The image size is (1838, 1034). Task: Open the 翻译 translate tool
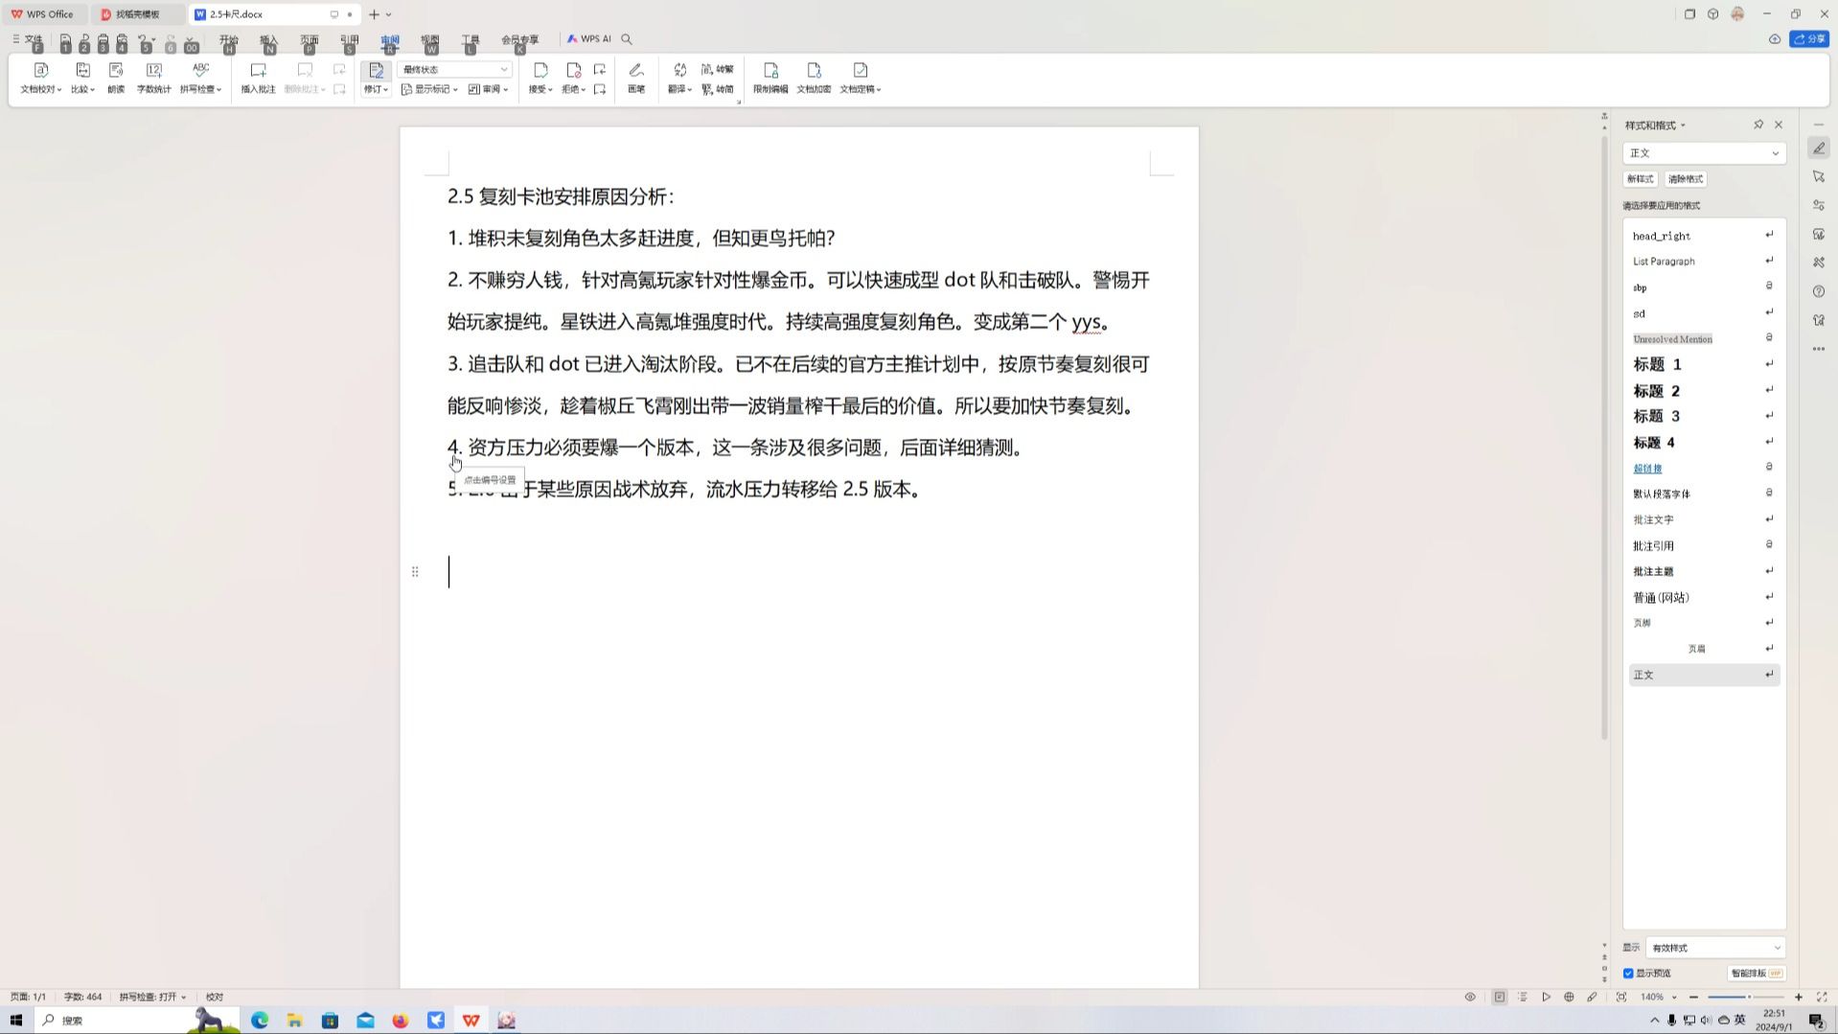click(679, 78)
